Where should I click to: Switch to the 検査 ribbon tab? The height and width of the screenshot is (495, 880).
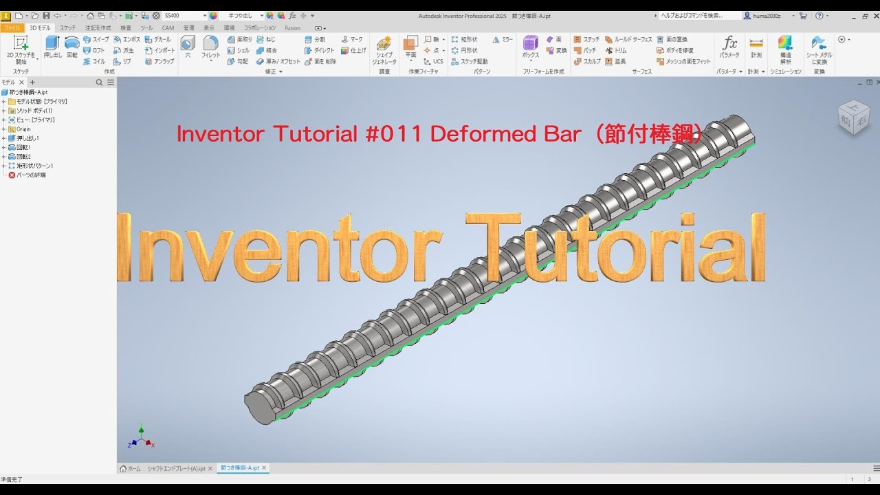coord(126,28)
